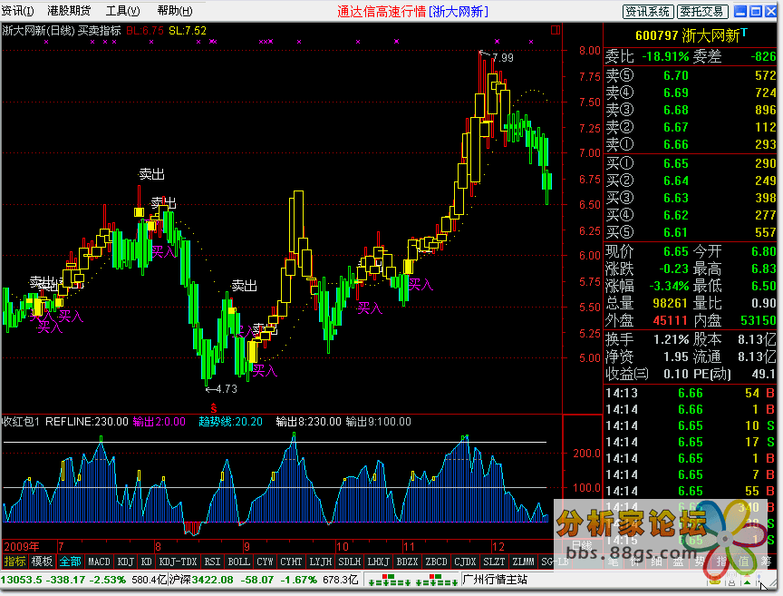Click the 4.73 low price label

tap(227, 388)
